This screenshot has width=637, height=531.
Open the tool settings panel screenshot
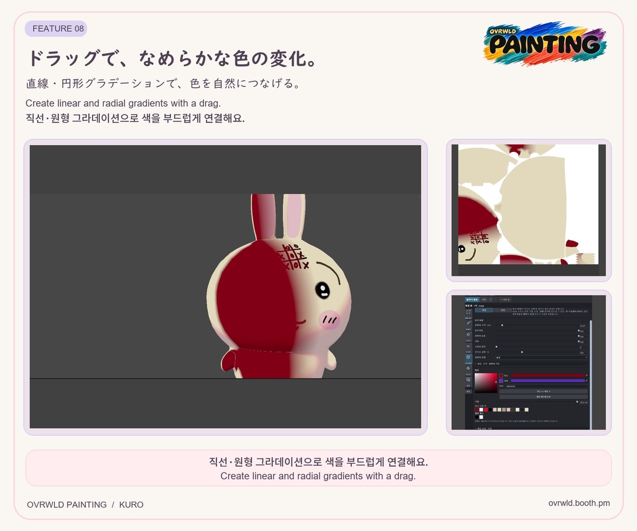pos(529,362)
